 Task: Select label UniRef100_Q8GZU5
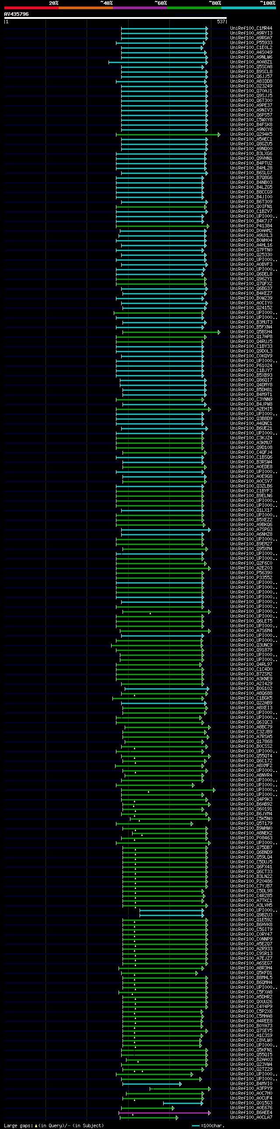[x=251, y=144]
